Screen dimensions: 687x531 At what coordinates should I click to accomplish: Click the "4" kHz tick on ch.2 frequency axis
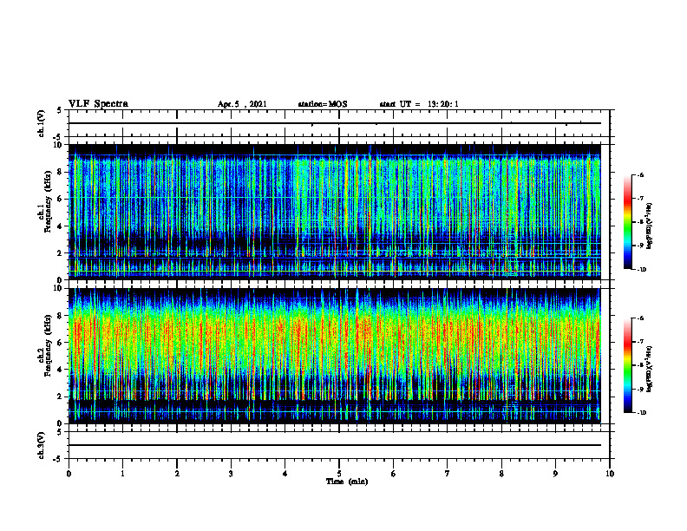(61, 370)
